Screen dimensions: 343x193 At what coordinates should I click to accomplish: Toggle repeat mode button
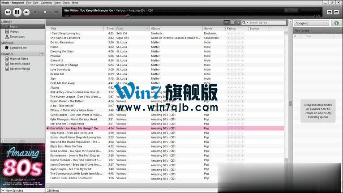pyautogui.click(x=337, y=12)
